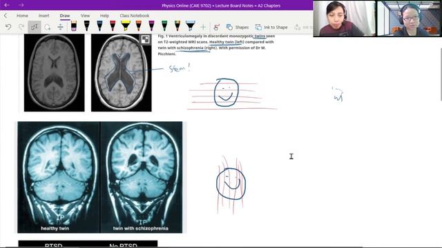Image resolution: width=442 pixels, height=248 pixels.
Task: Click the vertical page scrollbar
Action: [x=441, y=74]
